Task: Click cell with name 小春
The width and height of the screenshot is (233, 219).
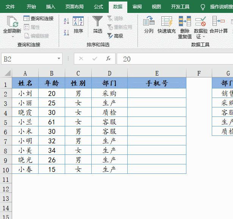Action: tap(25, 169)
